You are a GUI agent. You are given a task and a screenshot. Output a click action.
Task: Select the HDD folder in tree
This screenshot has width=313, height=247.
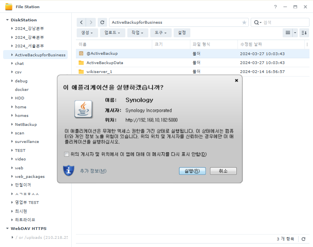(x=19, y=98)
